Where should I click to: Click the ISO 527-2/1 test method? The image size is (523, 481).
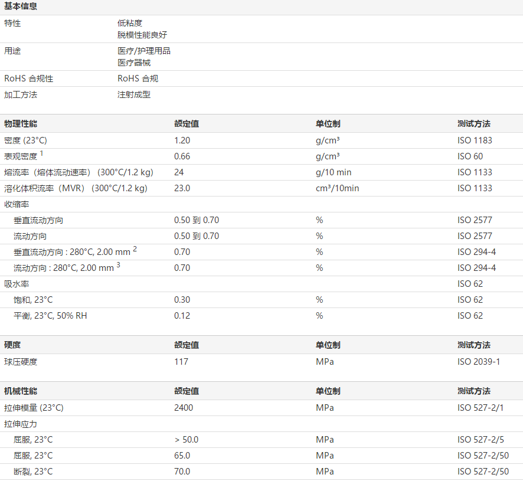click(x=480, y=408)
